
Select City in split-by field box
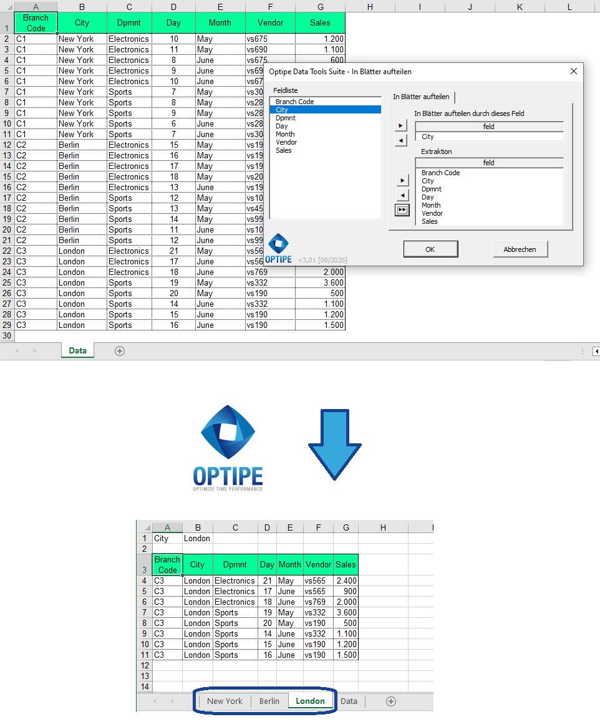pos(489,137)
